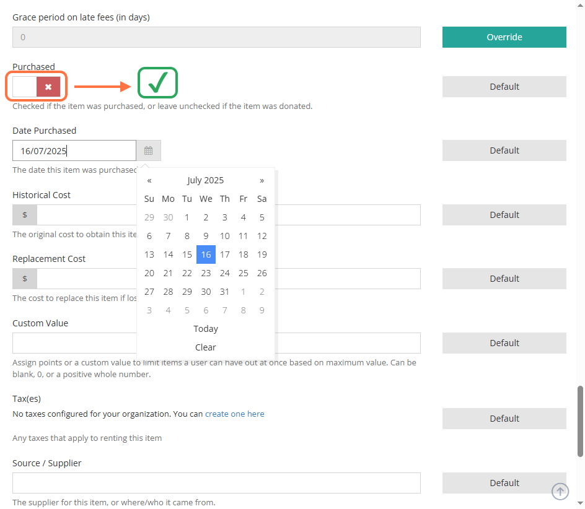Go to next month in calendar
Screen dimensions: 585x509
262,180
